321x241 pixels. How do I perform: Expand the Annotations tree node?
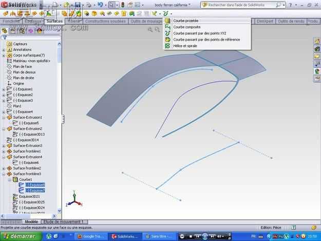coord(4,50)
